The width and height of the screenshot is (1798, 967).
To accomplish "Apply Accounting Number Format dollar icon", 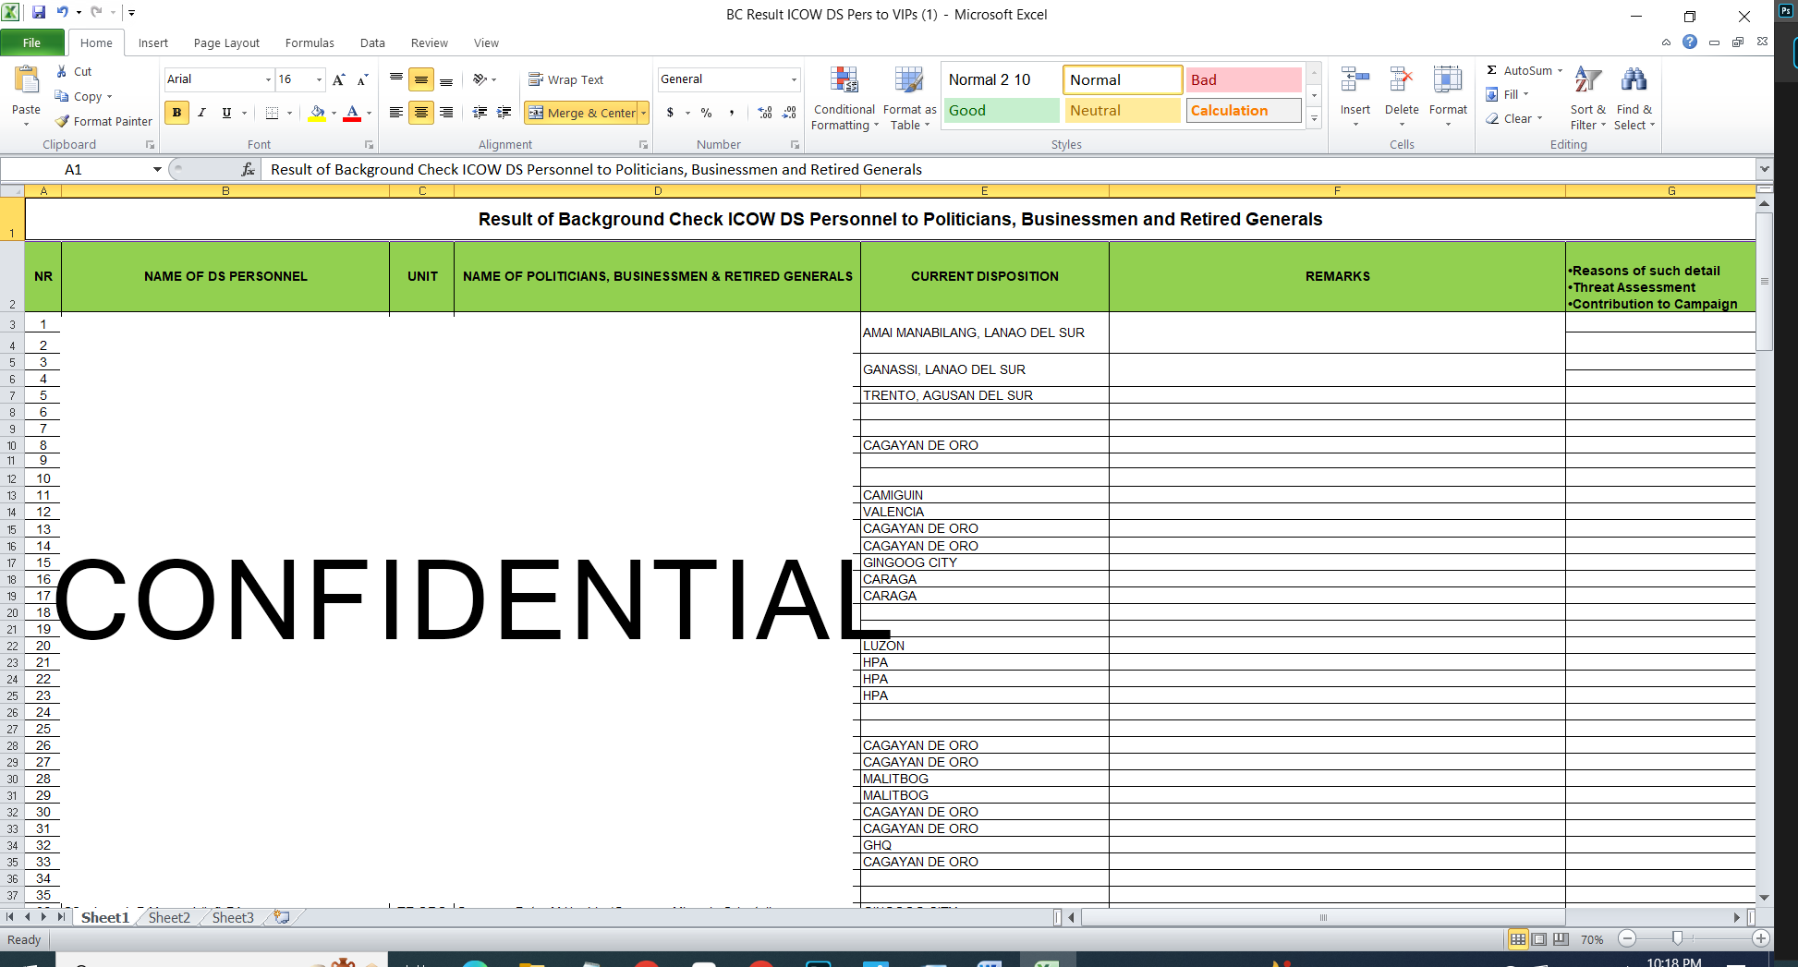I will [671, 113].
